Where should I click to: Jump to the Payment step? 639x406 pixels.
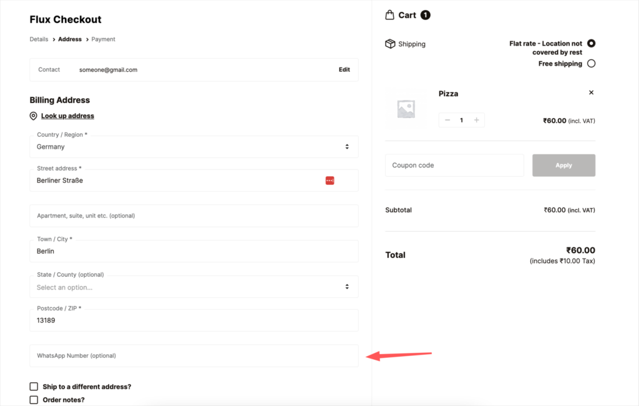click(x=103, y=39)
